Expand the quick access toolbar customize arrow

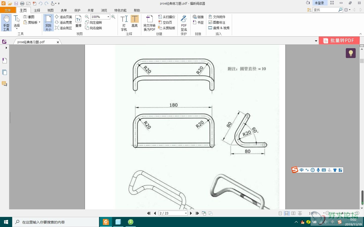coord(59,4)
